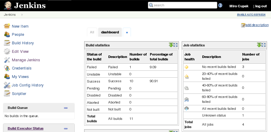Open the Credentials link
The image size is (271, 132).
point(22,68)
